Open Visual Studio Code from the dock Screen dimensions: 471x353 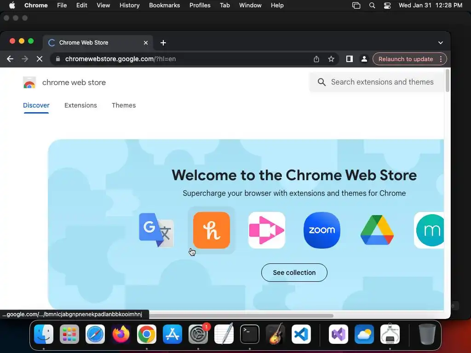(301, 334)
